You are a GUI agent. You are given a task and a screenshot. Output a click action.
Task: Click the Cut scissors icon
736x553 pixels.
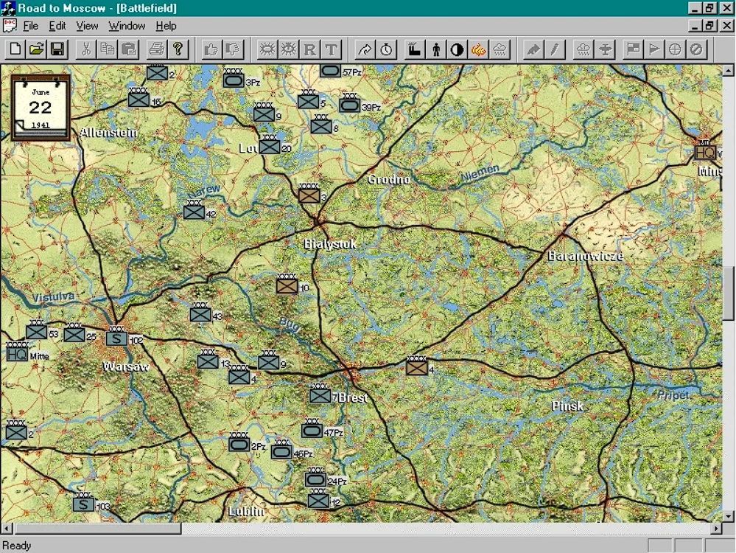86,49
